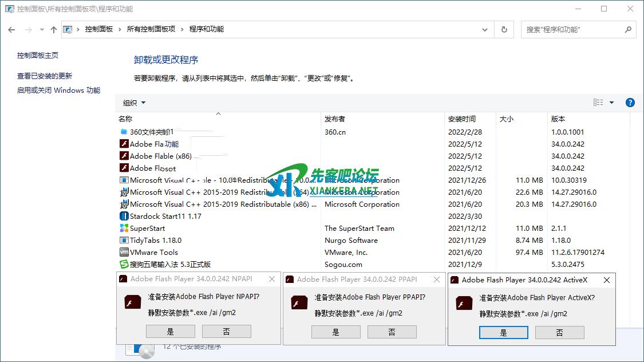Click the 搜索"程序和功能" search field

click(572, 30)
